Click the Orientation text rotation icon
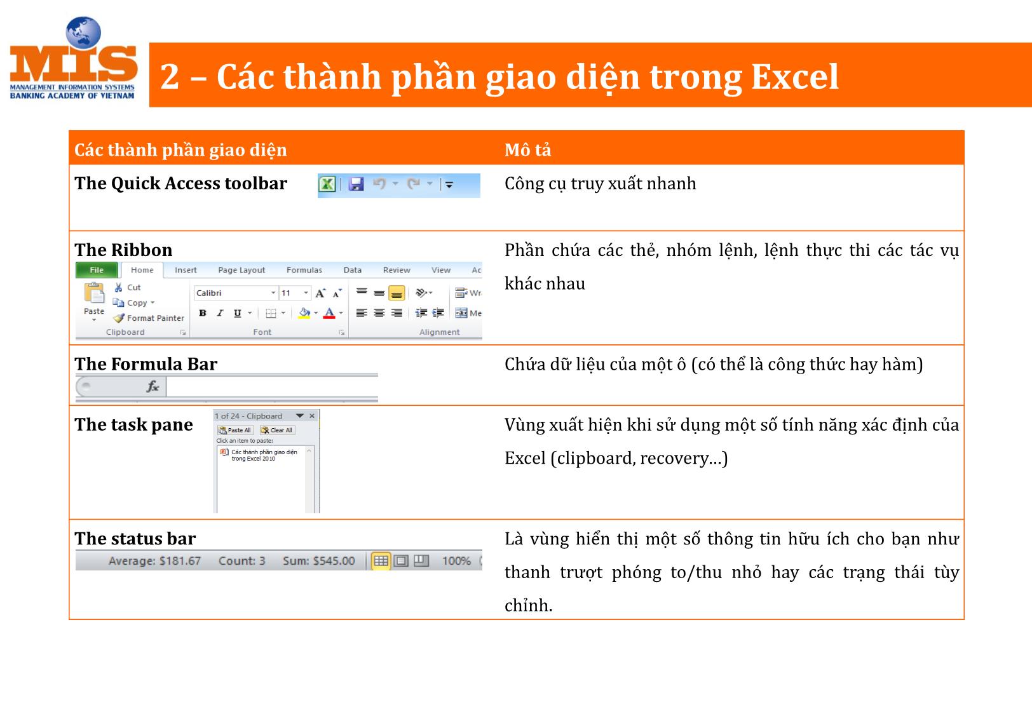The image size is (1032, 714). click(x=423, y=293)
